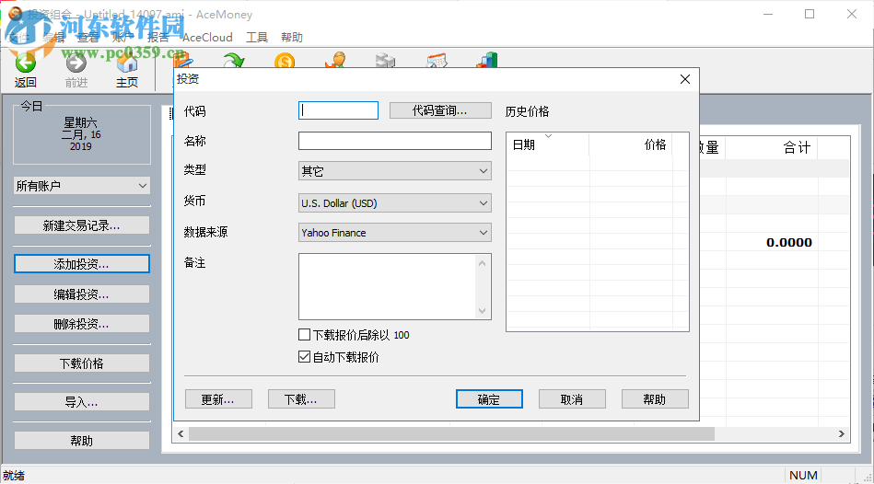Click into the 名称 text field
The image size is (874, 484).
point(395,141)
